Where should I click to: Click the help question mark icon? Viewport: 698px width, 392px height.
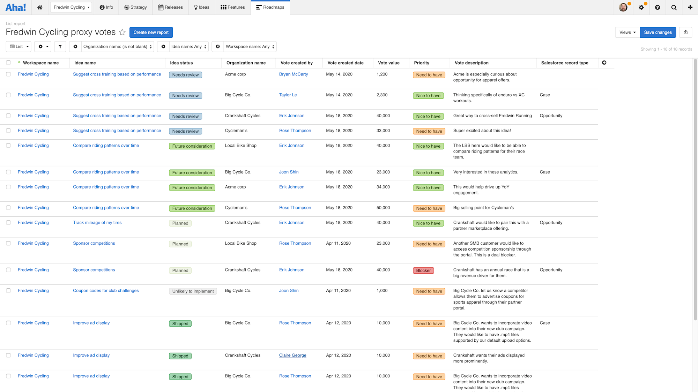click(658, 7)
